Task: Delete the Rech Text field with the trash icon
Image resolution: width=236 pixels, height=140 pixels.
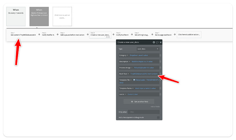Action: pyautogui.click(x=160, y=74)
